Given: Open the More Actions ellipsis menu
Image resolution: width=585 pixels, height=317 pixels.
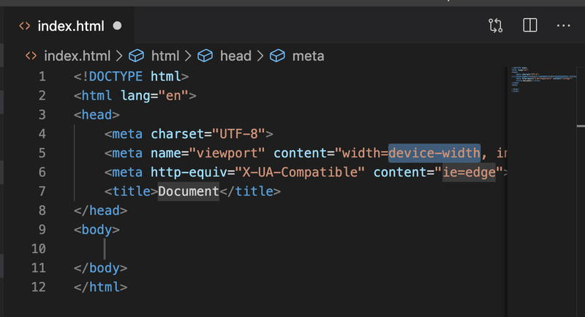Looking at the screenshot, I should [563, 26].
